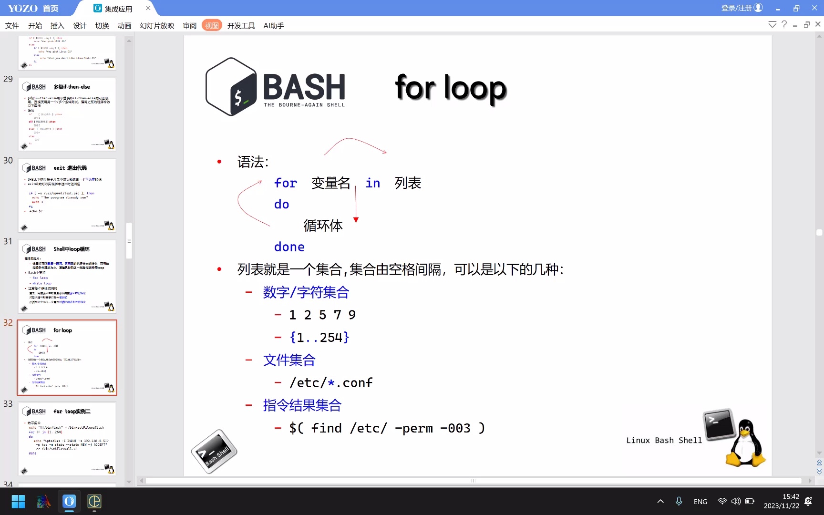
Task: Mute sound via the speaker icon
Action: click(x=736, y=501)
